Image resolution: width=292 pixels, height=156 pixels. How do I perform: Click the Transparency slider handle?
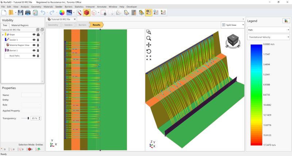point(28,118)
